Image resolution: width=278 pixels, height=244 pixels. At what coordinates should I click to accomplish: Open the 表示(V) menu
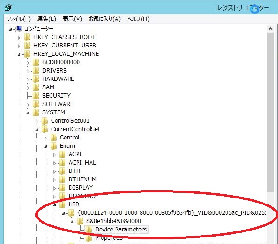point(72,19)
